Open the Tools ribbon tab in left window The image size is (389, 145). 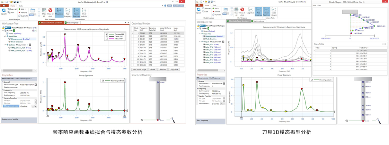point(21,6)
